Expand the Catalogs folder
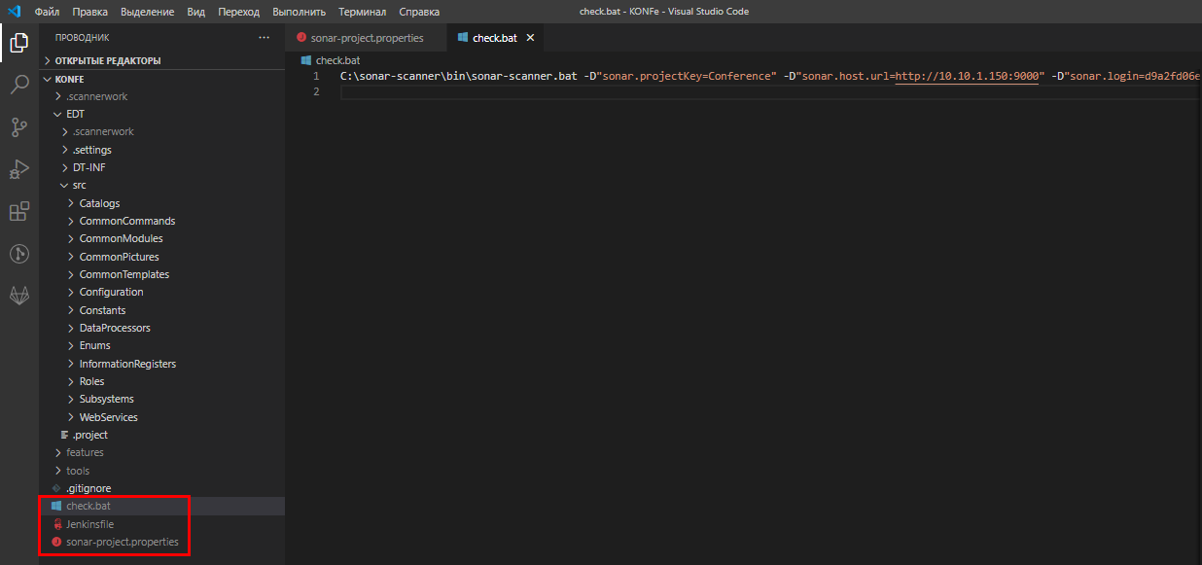The image size is (1202, 565). [99, 203]
